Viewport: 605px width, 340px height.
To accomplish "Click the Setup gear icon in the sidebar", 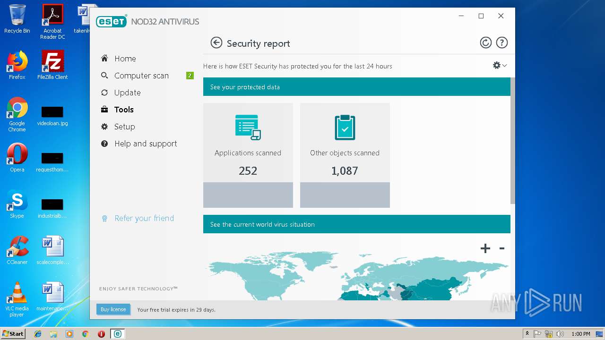I will [104, 127].
